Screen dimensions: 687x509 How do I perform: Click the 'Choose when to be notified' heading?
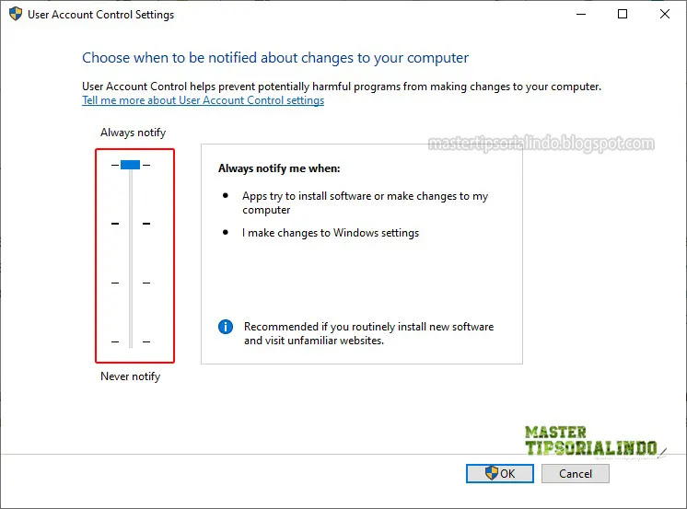coord(275,58)
